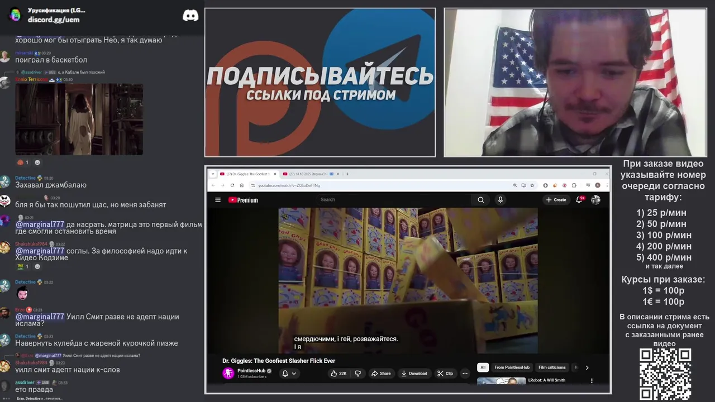Viewport: 715px width, 402px height.
Task: Click the site info icon in address bar
Action: [252, 185]
